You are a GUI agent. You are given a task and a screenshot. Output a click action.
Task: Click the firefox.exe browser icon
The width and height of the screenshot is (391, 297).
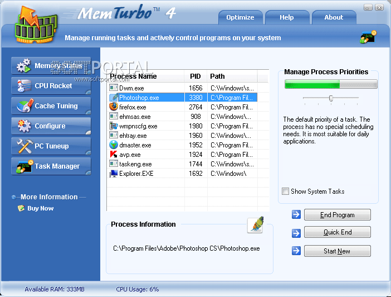[114, 107]
